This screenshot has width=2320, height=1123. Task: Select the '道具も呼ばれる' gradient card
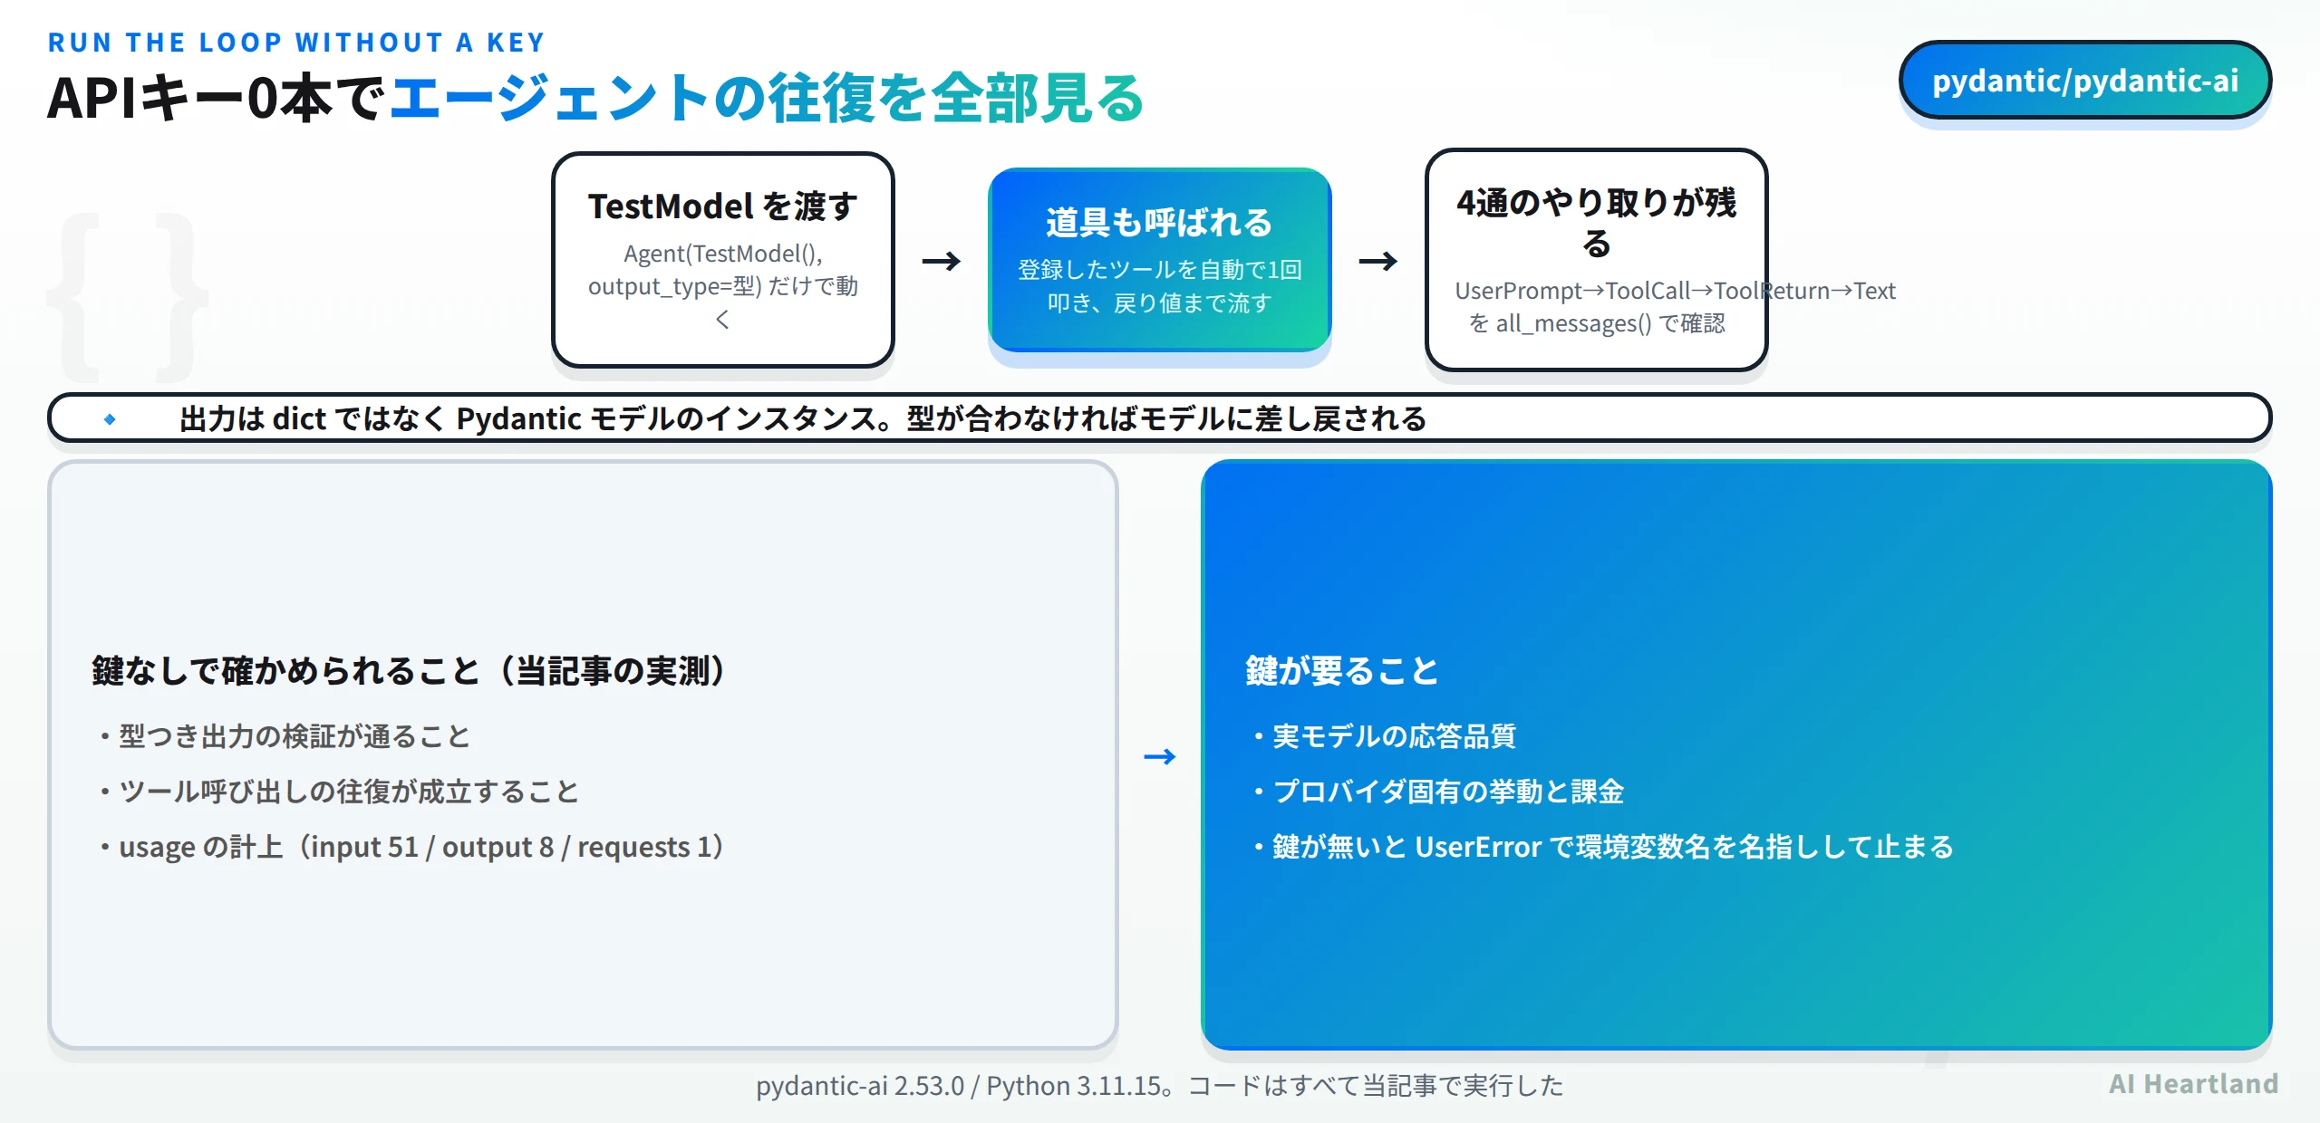coord(1159,260)
